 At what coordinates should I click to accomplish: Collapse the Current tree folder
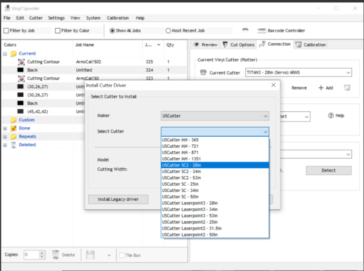tap(5, 54)
